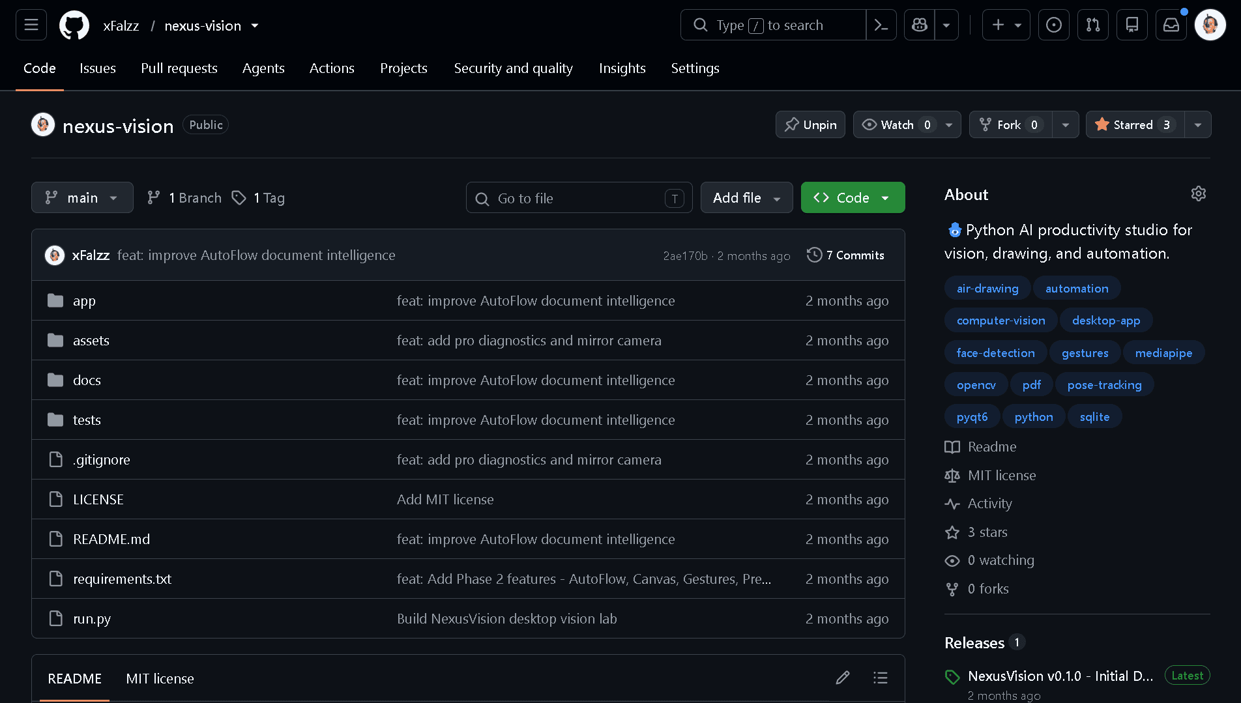The height and width of the screenshot is (703, 1241).
Task: Focus the Go to file search field
Action: [579, 198]
